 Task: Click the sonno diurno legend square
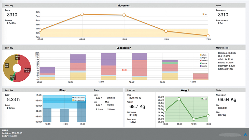(x=73, y=100)
